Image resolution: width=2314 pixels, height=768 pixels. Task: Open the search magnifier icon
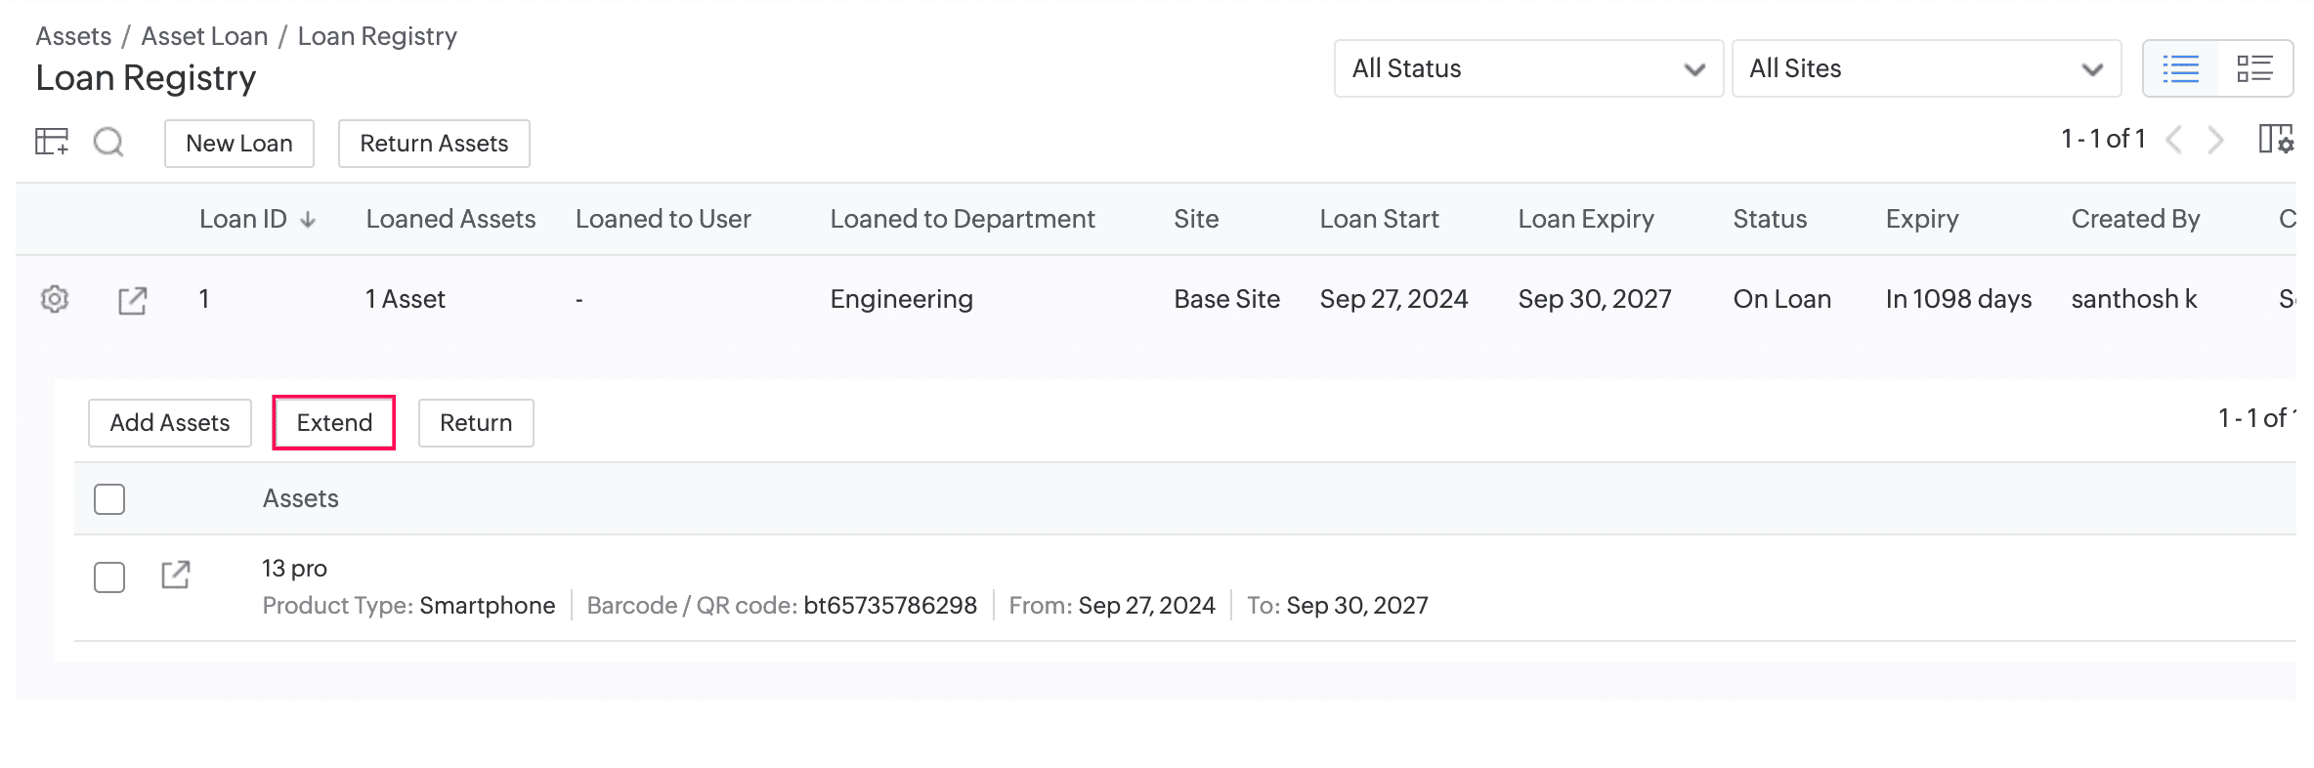108,143
